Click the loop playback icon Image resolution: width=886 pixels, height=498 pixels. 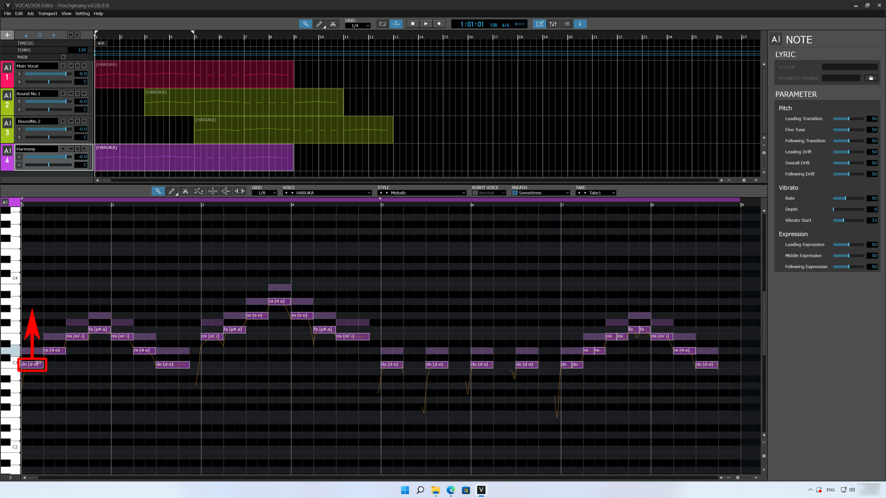coord(382,24)
